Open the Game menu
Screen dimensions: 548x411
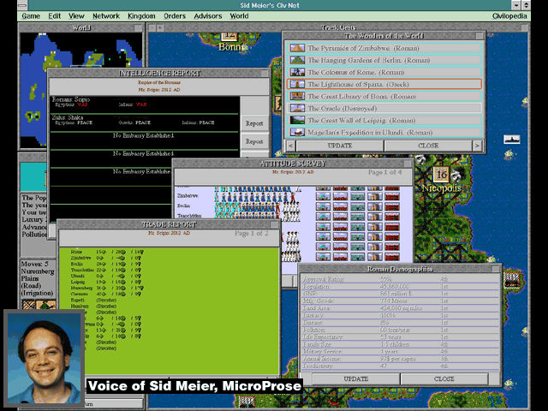tap(31, 16)
